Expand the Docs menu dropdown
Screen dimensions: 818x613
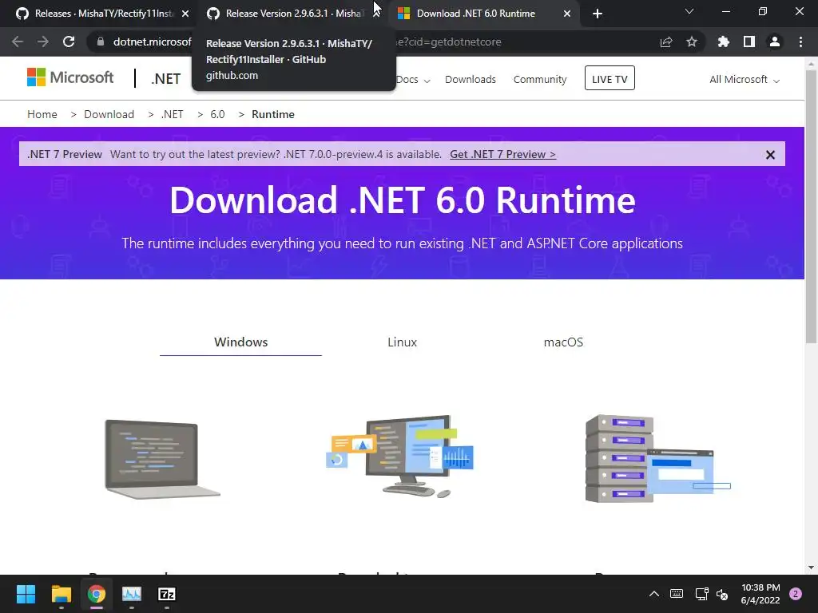click(x=413, y=79)
